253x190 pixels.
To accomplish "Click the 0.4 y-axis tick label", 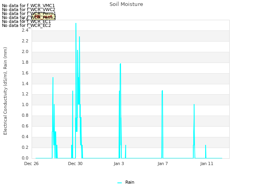I will 25,137.
